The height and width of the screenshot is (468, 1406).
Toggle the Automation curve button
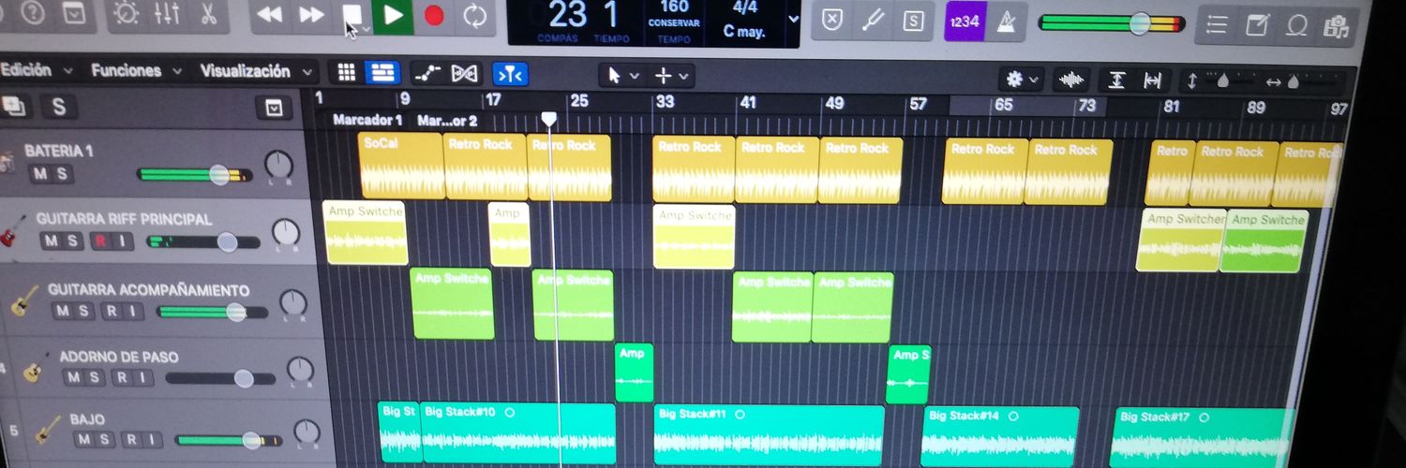pos(427,72)
